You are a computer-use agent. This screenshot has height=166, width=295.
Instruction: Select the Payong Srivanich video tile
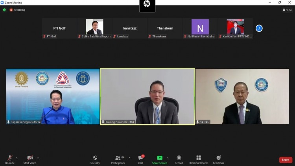(147, 96)
